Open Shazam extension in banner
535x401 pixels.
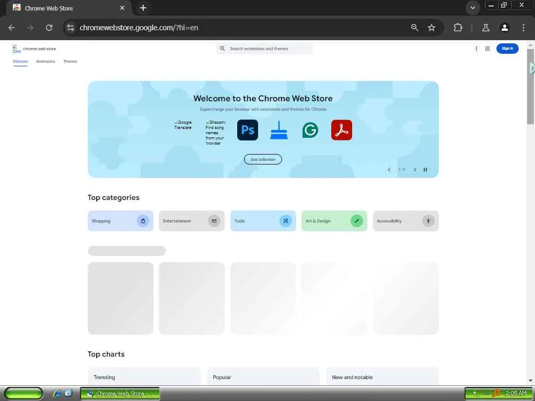tap(216, 133)
